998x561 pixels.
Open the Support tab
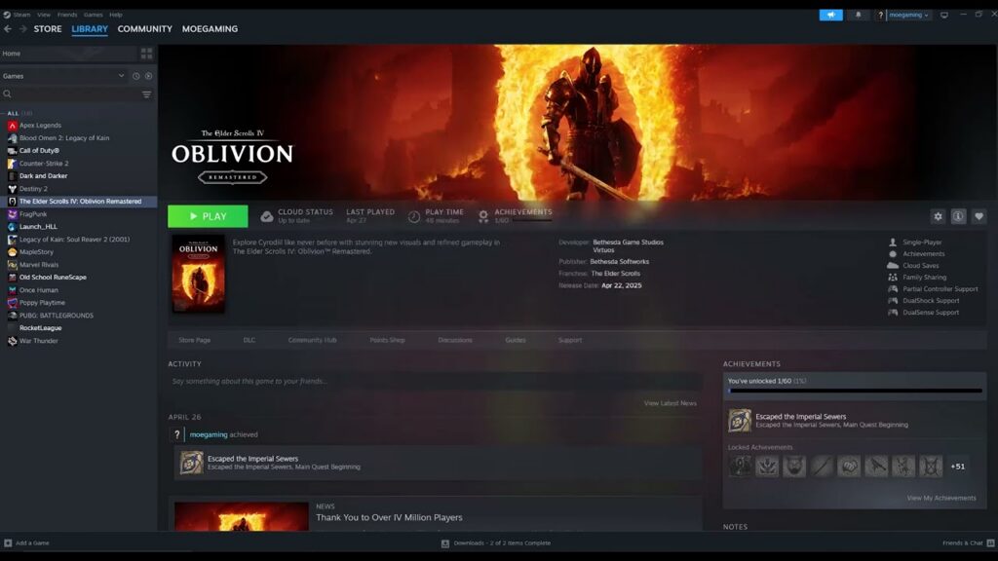pos(570,340)
